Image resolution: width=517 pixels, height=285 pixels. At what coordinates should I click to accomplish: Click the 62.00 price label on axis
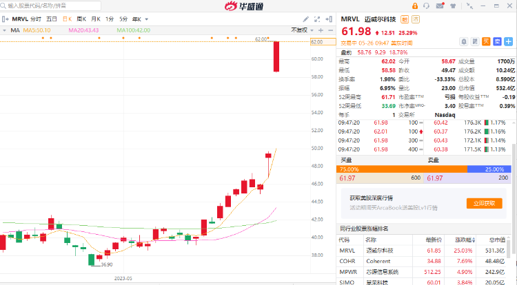pos(323,42)
